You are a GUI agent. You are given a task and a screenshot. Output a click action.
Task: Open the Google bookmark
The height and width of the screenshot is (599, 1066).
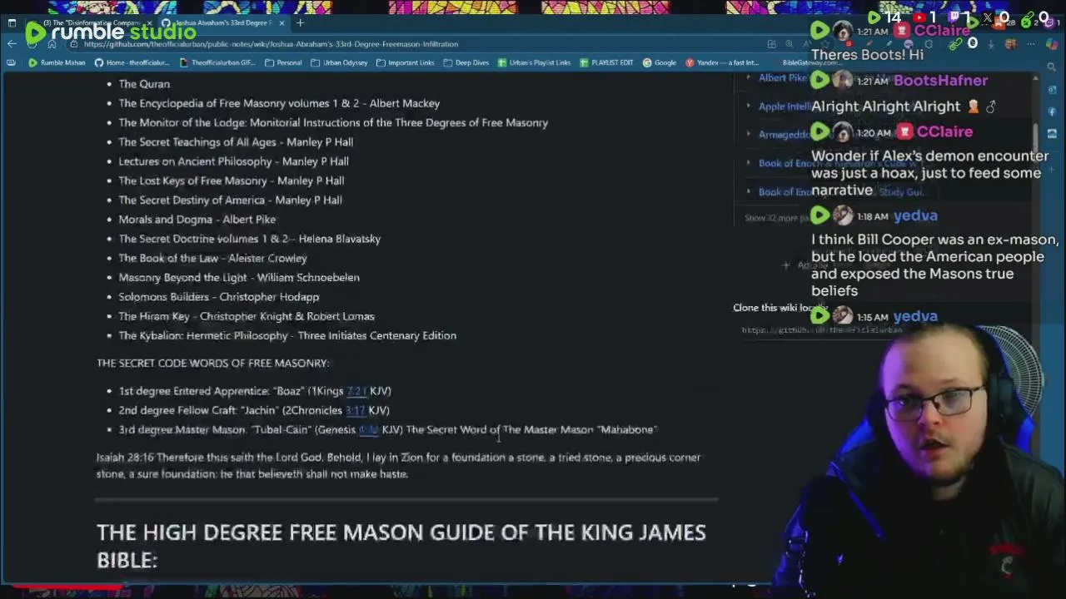point(659,62)
